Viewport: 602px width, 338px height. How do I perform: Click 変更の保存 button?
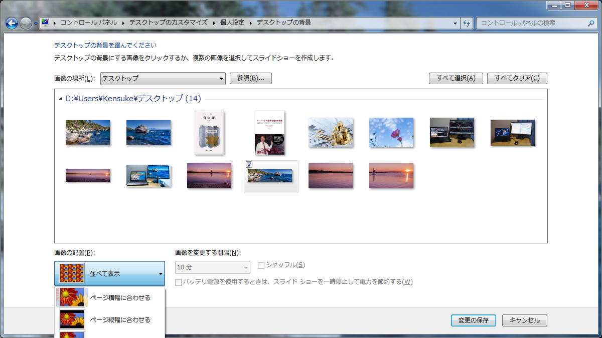click(474, 320)
